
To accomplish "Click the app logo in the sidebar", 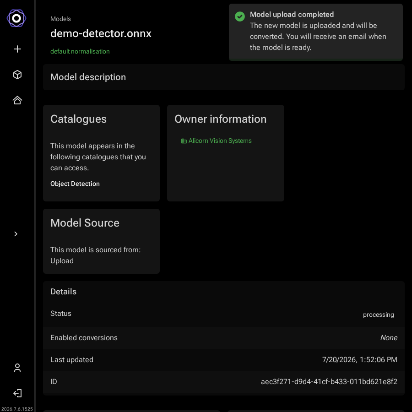I will 16,18.
